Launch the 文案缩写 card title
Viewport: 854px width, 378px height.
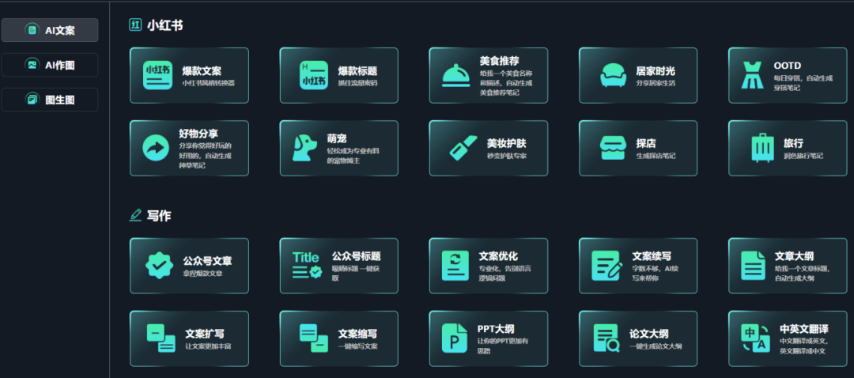click(x=358, y=334)
